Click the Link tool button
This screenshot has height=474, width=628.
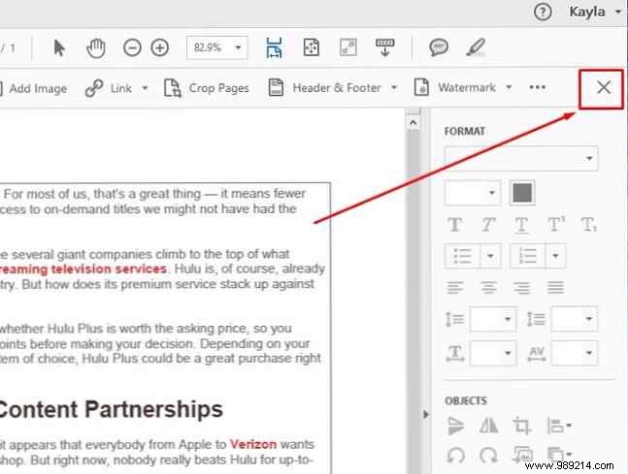coord(109,88)
